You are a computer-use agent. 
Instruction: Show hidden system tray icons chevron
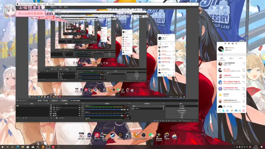(235, 147)
